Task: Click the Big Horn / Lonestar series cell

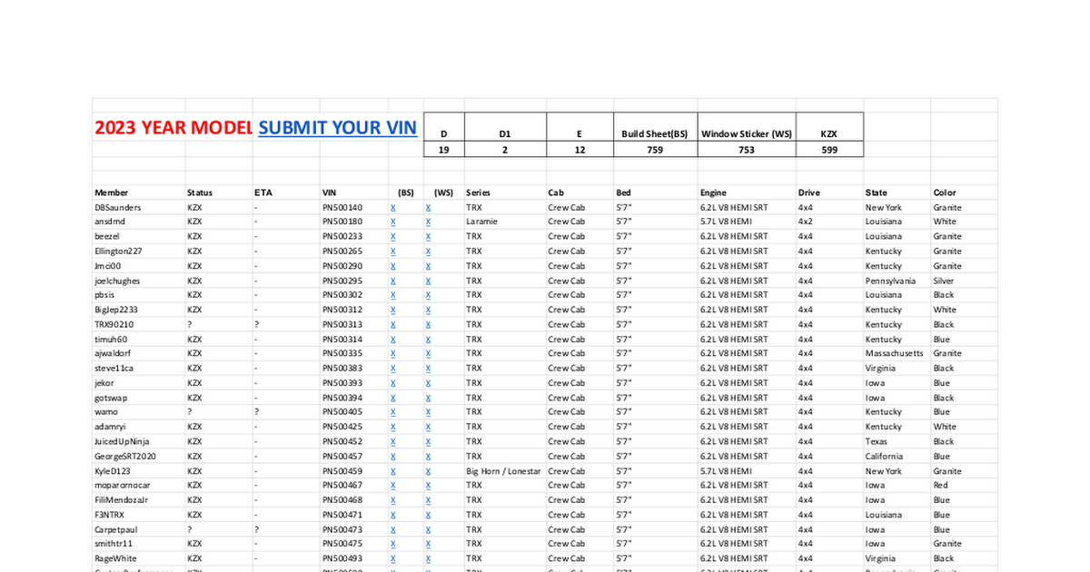Action: point(503,471)
